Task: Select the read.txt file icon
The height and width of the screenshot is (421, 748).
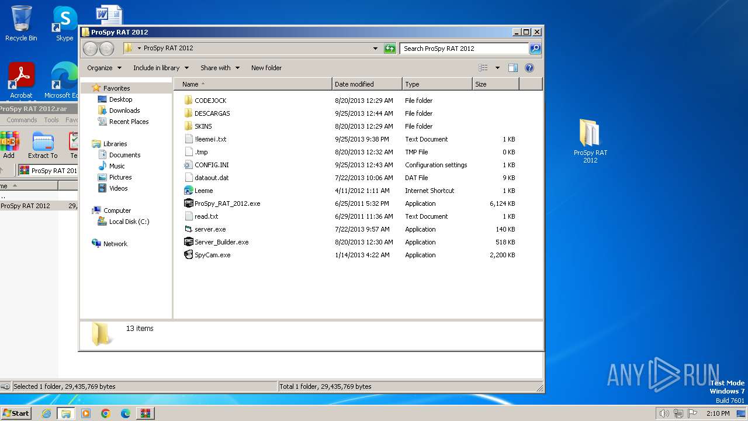Action: (x=188, y=216)
